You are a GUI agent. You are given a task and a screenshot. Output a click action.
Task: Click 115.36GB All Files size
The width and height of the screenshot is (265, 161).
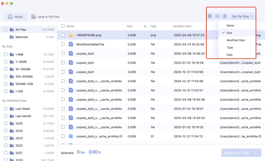pos(48,29)
